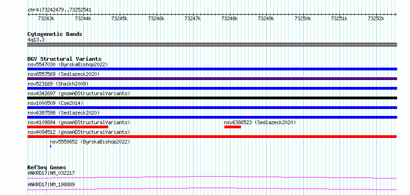The height and width of the screenshot is (195, 410).
Task: Select the blue bar for nsv1000509
Action: coord(212,108)
